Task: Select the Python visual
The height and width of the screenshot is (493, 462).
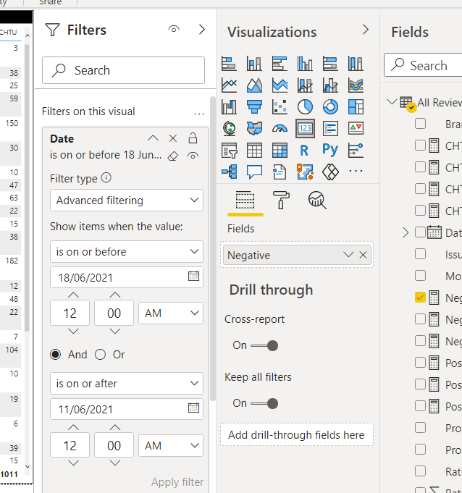Action: [330, 150]
